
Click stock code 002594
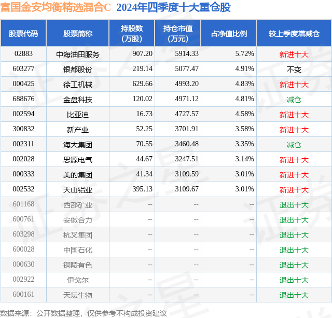pos(23,114)
